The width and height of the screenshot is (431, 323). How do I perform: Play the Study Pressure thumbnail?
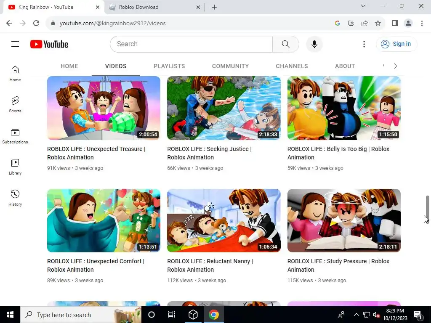point(344,220)
